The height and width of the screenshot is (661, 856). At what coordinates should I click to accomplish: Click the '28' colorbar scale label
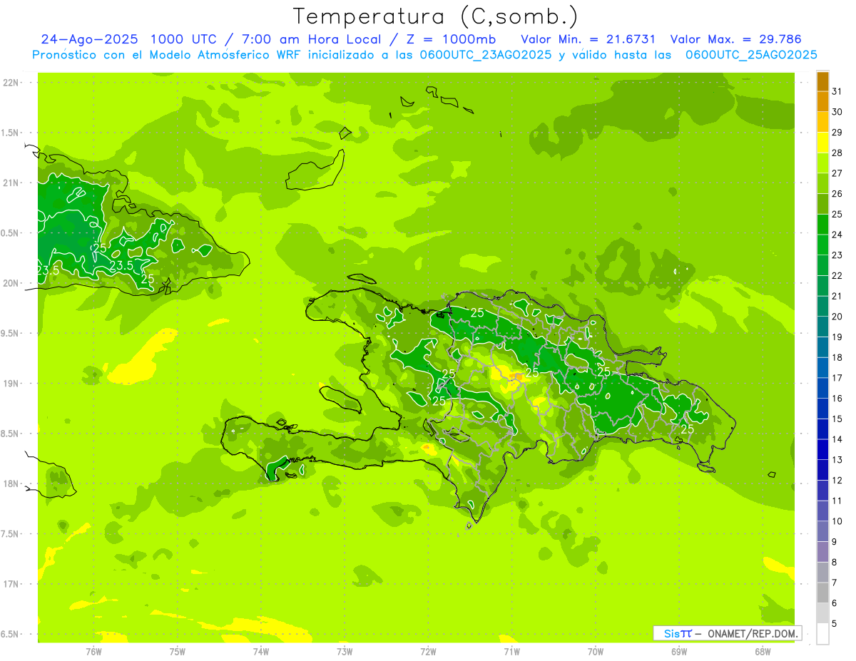[x=837, y=153]
